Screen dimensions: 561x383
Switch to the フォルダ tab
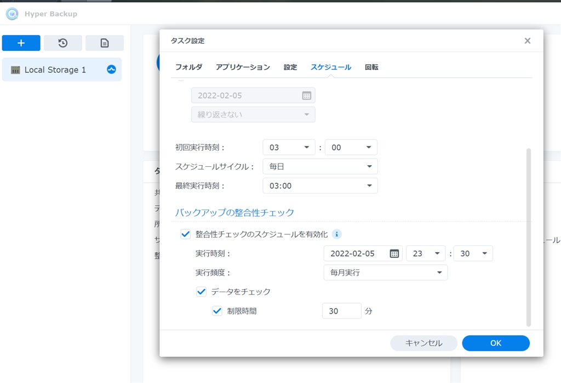188,67
